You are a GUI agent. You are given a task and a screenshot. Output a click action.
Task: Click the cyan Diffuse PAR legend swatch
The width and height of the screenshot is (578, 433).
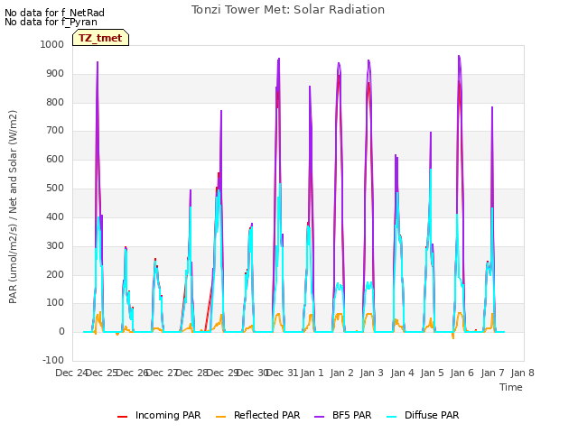(x=392, y=417)
